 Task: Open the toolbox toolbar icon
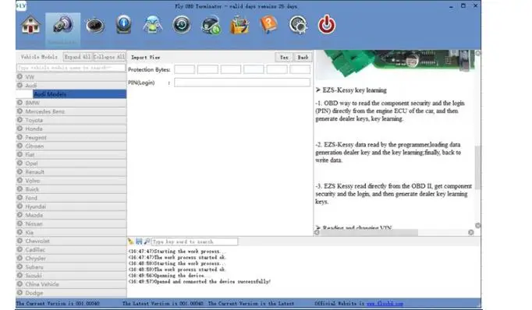pos(239,26)
